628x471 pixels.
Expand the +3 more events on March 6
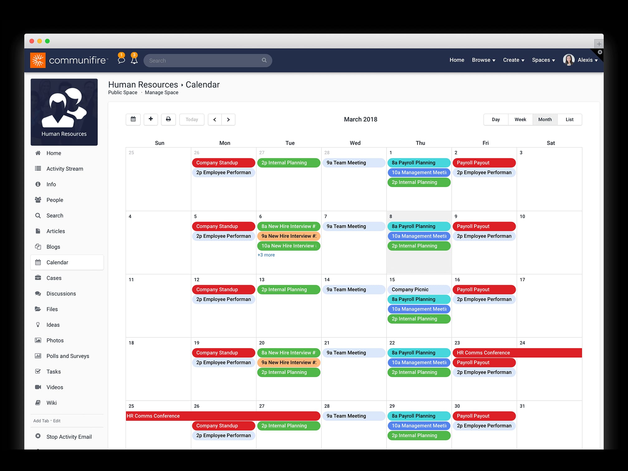click(266, 255)
